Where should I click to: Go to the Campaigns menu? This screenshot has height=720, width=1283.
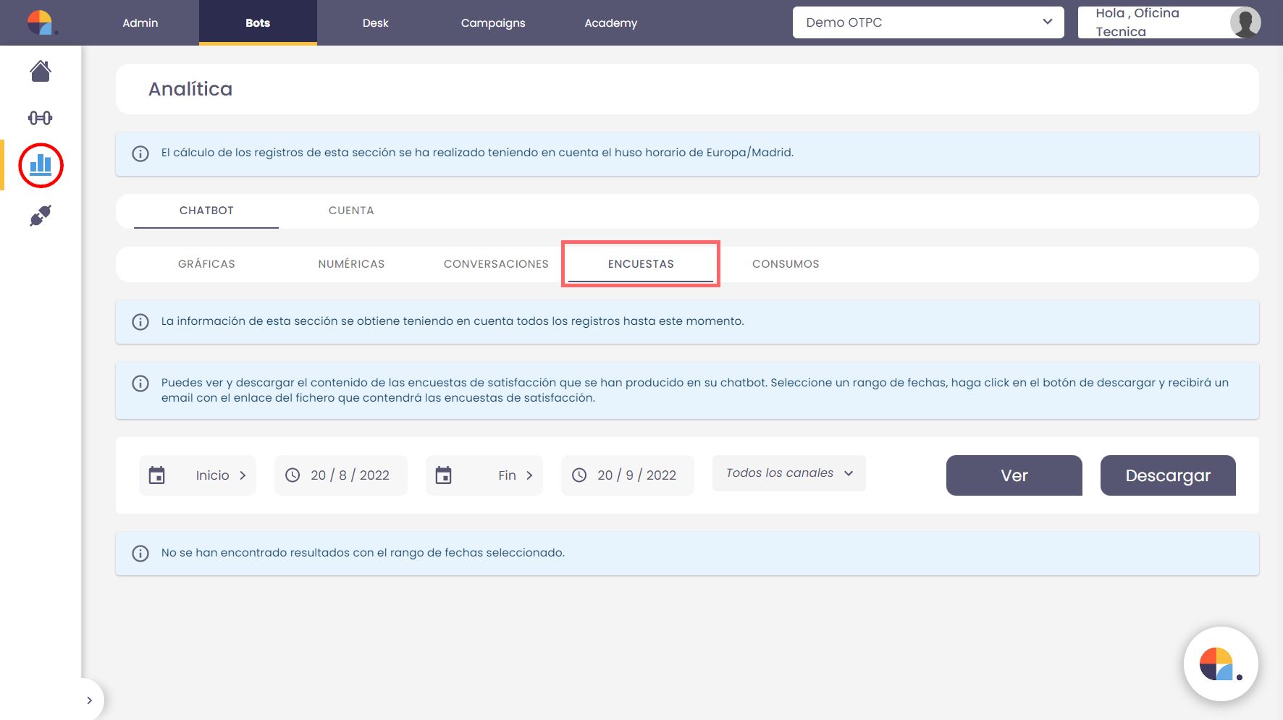click(x=493, y=23)
